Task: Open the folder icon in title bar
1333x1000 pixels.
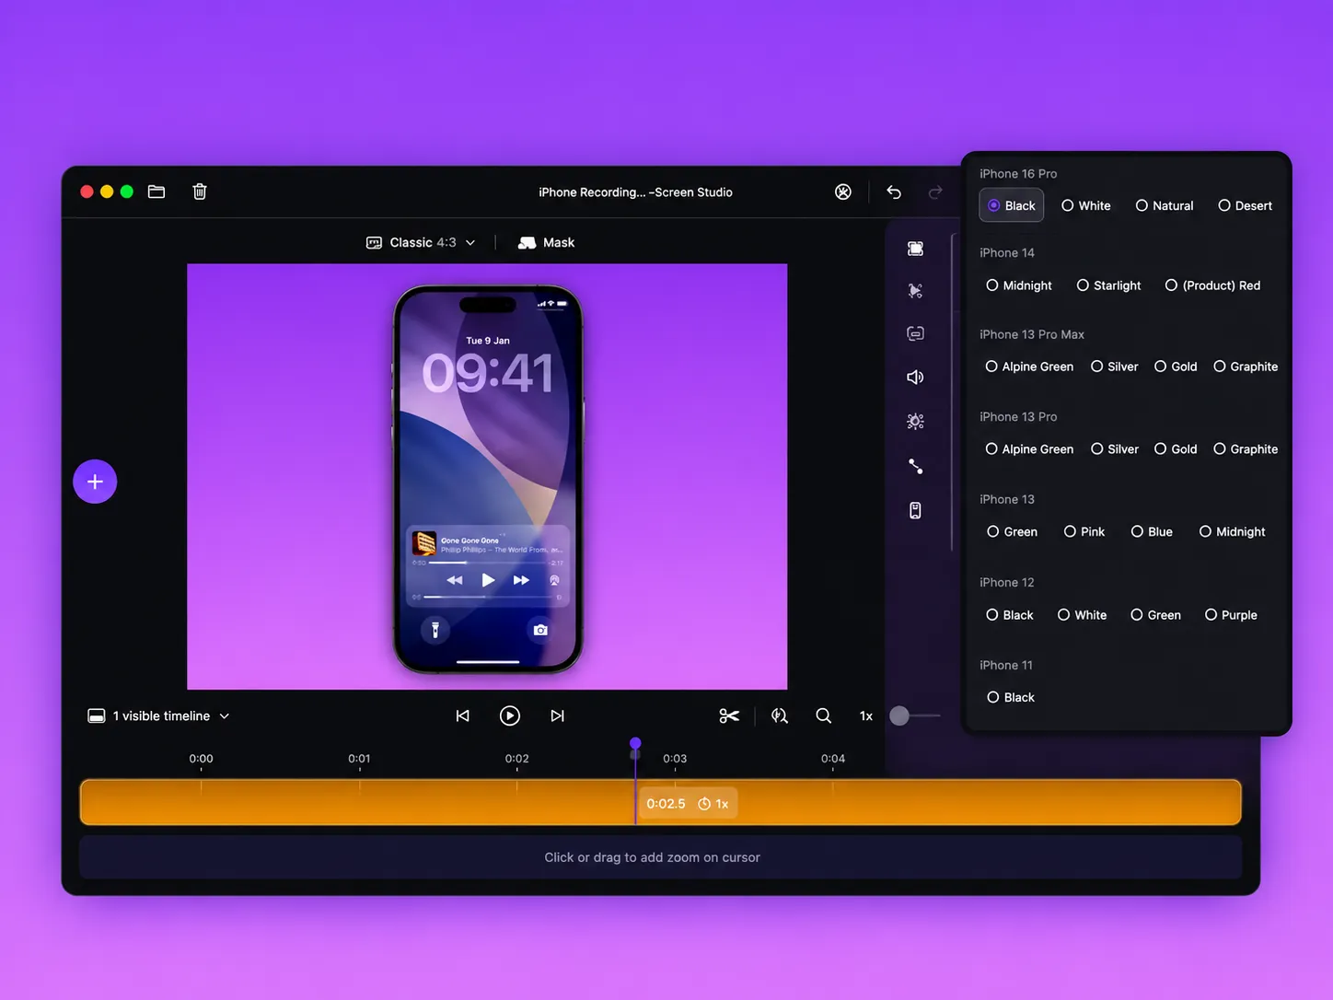Action: pyautogui.click(x=156, y=192)
